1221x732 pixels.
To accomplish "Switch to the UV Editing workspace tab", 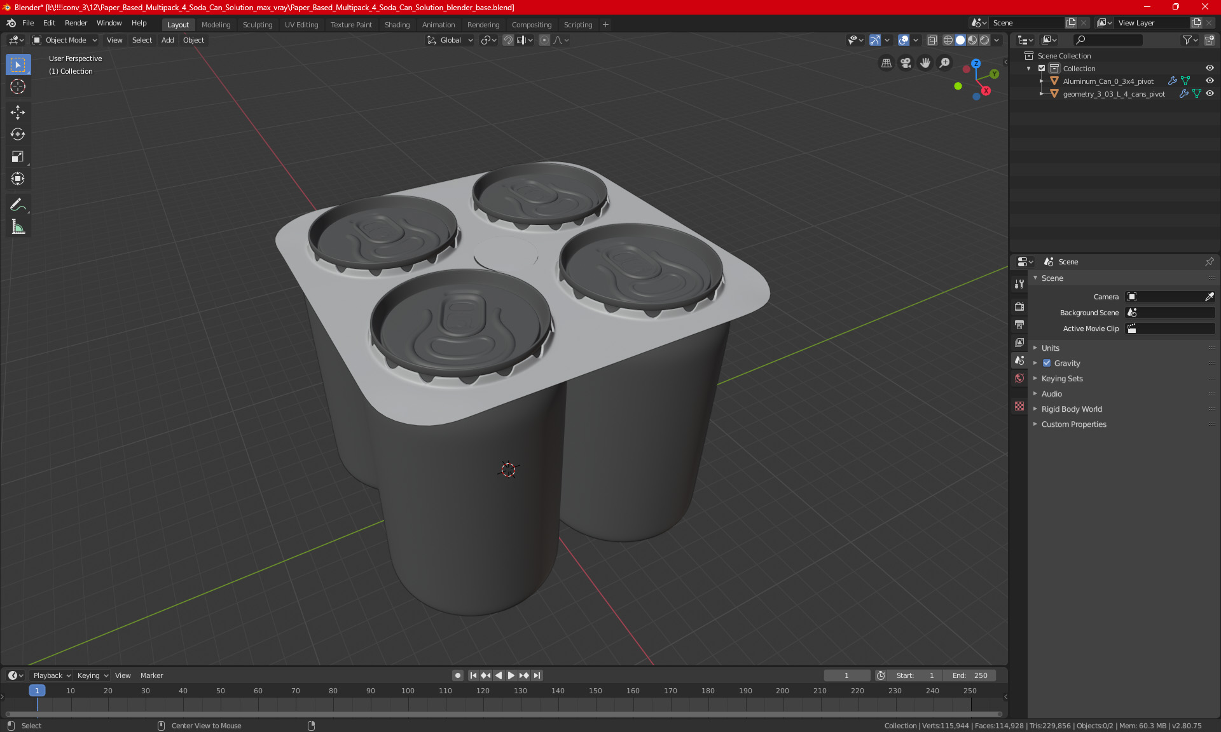I will point(301,25).
